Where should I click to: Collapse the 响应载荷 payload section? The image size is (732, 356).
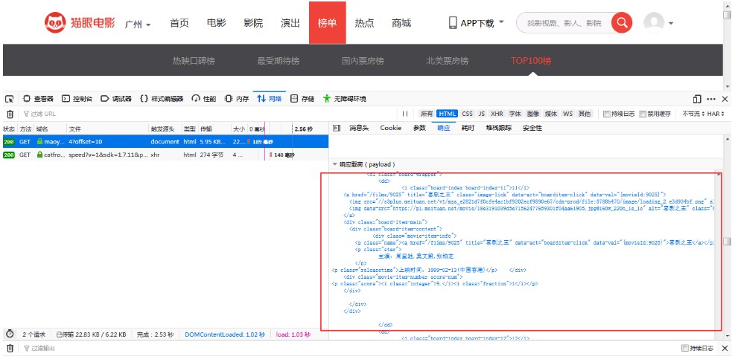point(334,164)
